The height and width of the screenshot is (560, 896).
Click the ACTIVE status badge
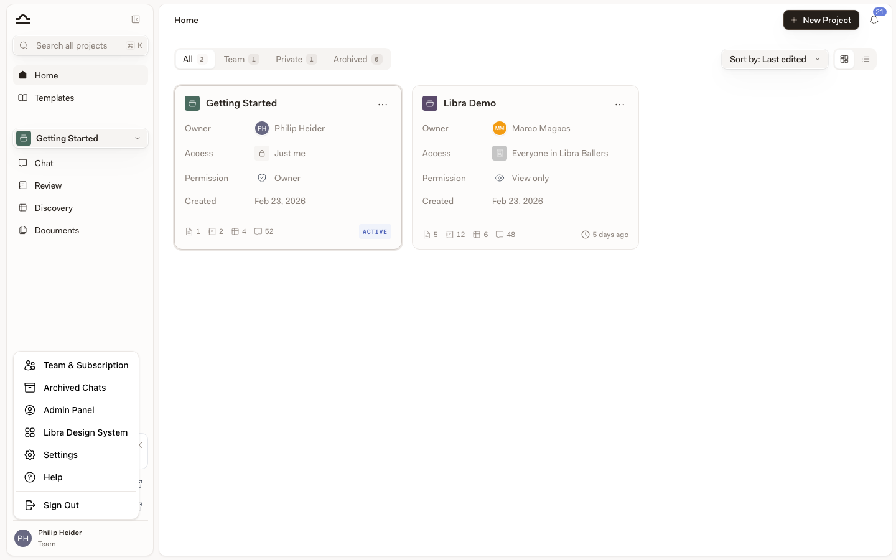click(x=375, y=231)
